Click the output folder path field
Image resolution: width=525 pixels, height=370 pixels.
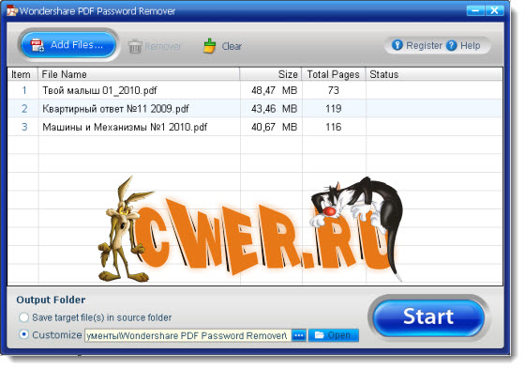pos(187,335)
